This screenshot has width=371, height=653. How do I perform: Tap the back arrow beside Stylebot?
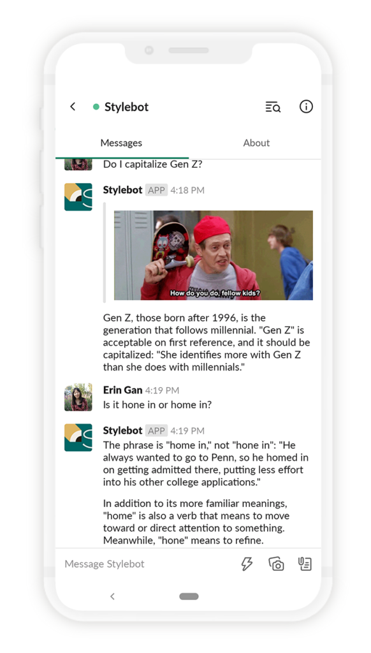pyautogui.click(x=73, y=106)
